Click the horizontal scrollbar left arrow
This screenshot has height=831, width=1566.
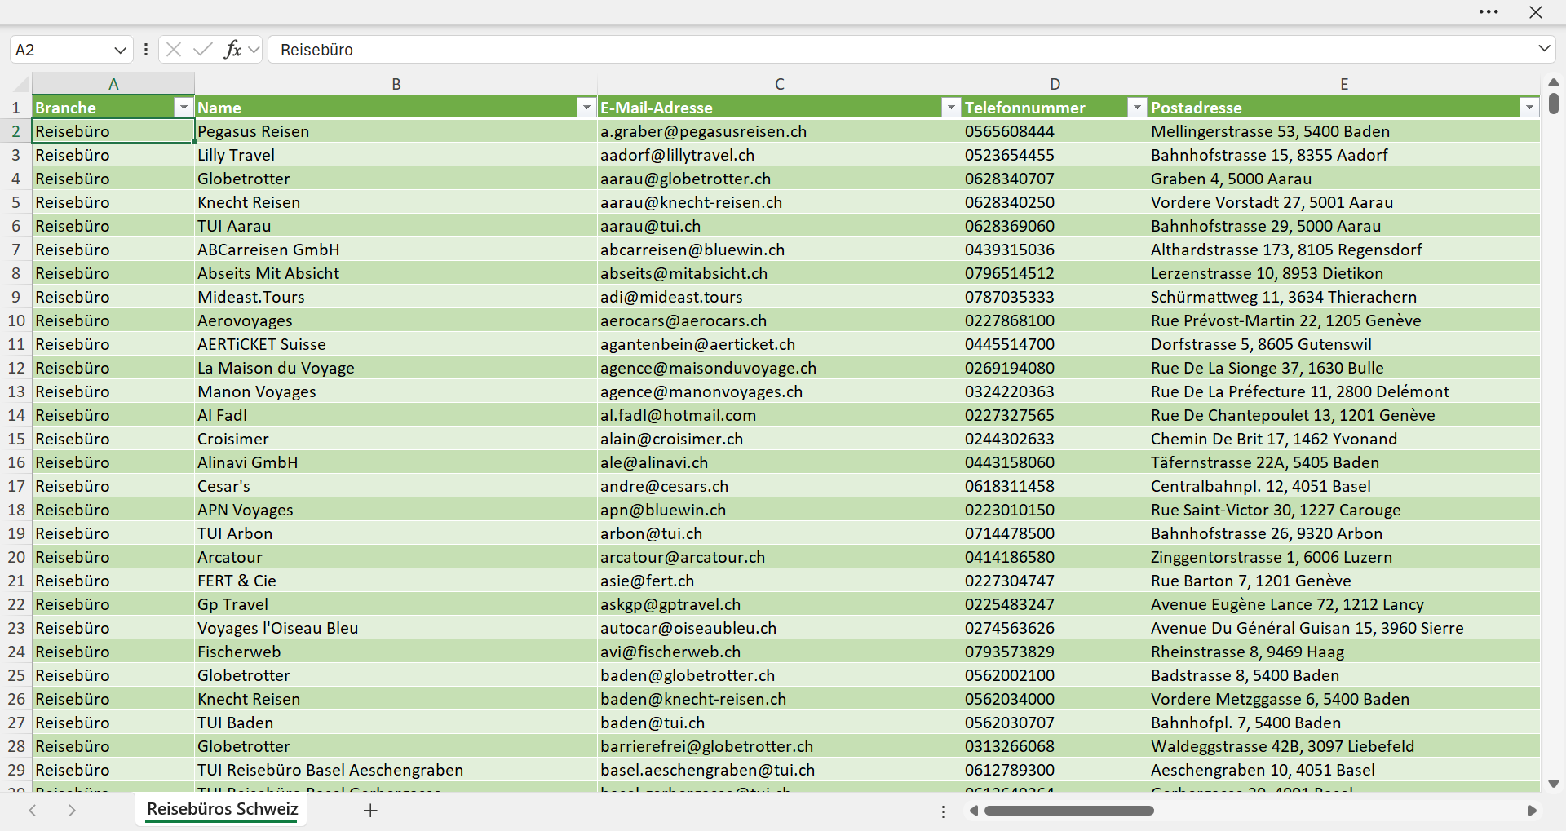point(974,811)
